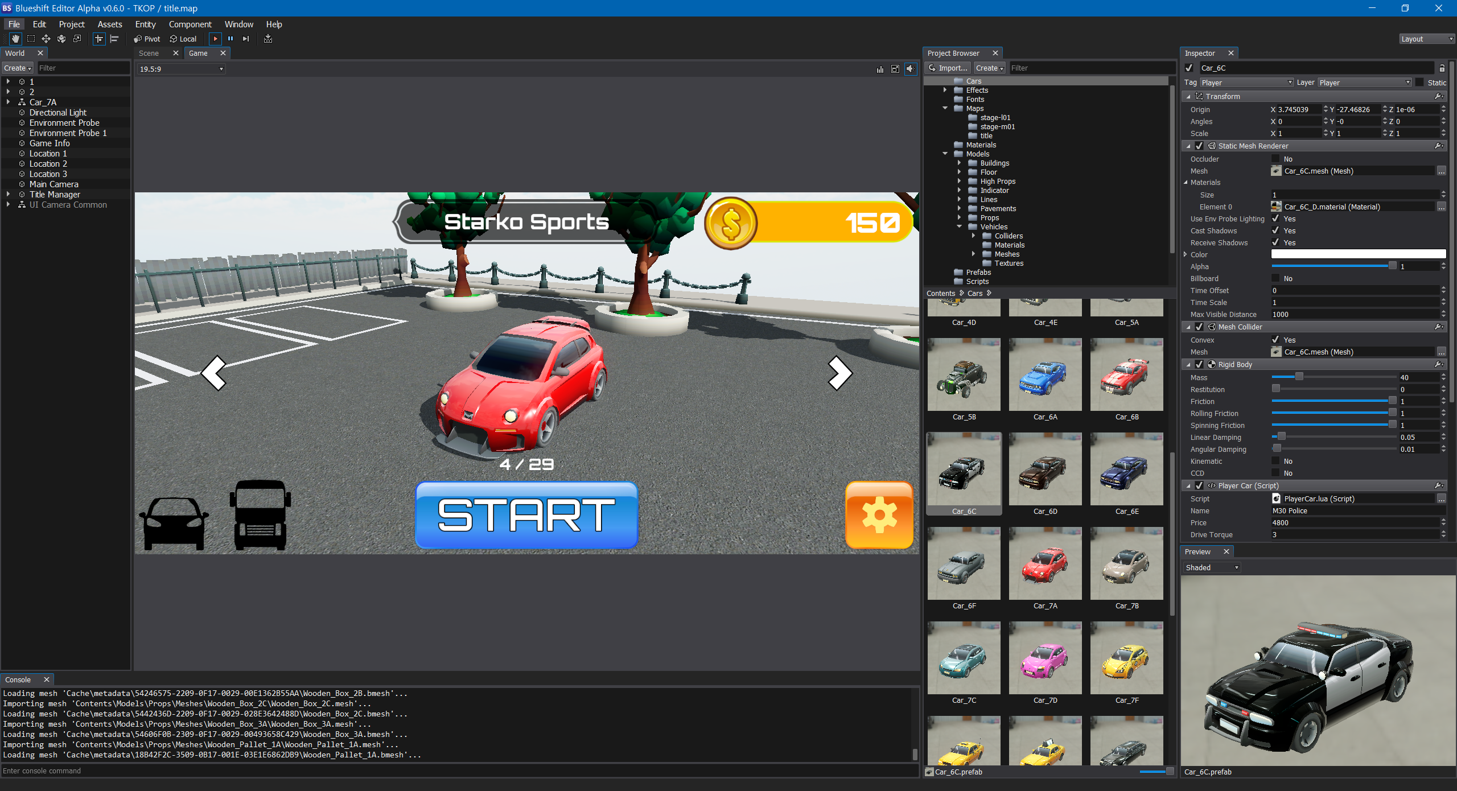The image size is (1457, 791).
Task: Click the white Color swatch
Action: pyautogui.click(x=1358, y=254)
